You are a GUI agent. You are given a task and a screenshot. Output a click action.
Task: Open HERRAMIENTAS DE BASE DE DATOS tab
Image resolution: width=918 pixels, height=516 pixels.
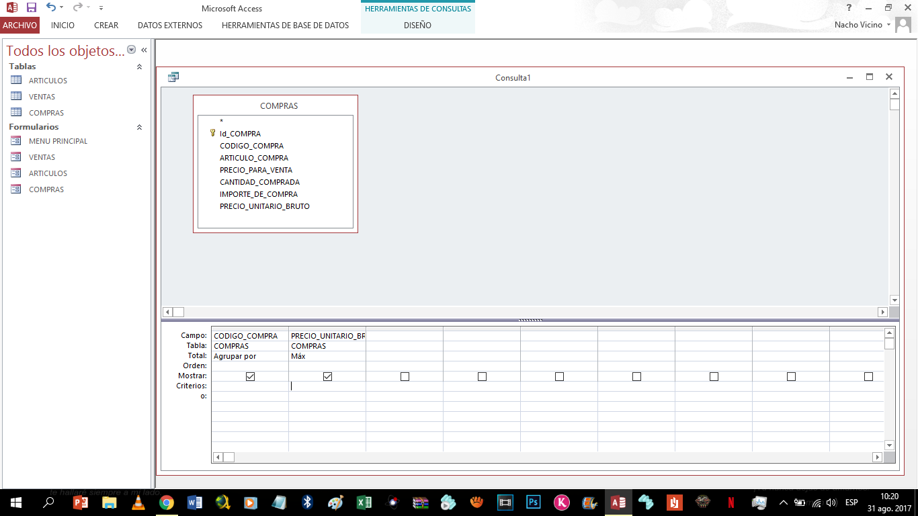(x=286, y=26)
